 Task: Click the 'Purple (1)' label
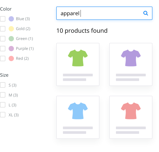tap(25, 49)
